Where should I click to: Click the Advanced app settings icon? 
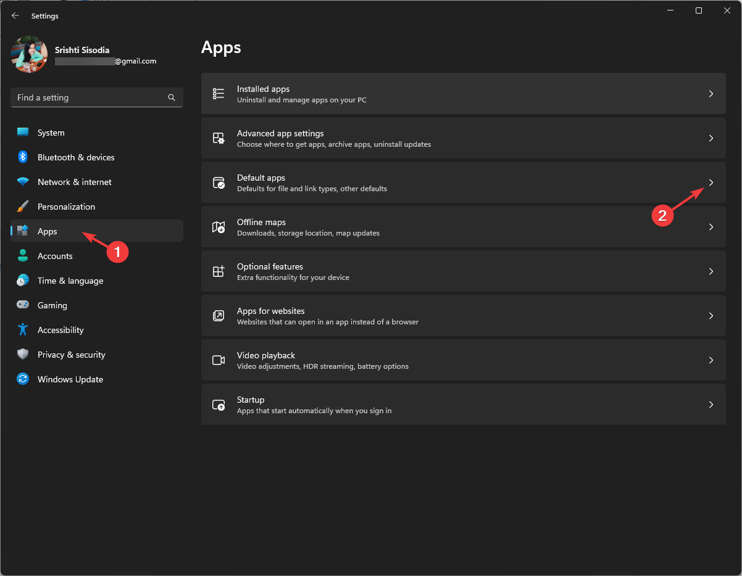pos(218,138)
